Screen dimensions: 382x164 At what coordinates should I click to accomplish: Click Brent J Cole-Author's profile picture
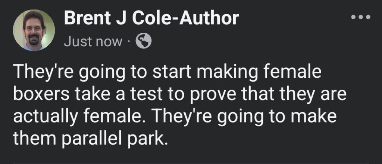(x=34, y=30)
